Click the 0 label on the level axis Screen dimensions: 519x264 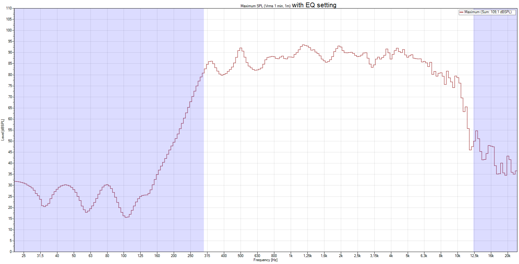11,252
